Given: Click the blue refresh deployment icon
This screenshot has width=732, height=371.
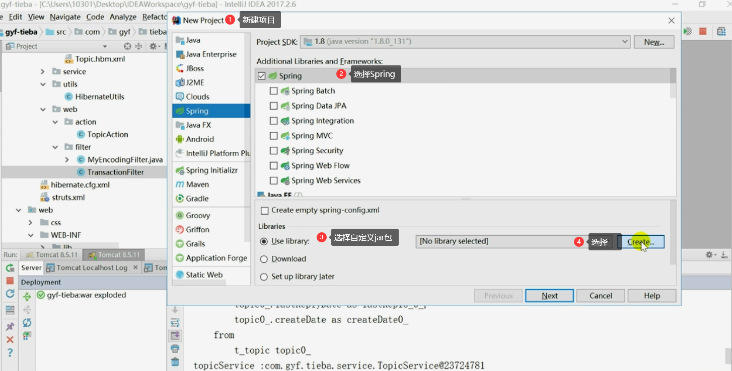Looking at the screenshot, I should coord(27,322).
